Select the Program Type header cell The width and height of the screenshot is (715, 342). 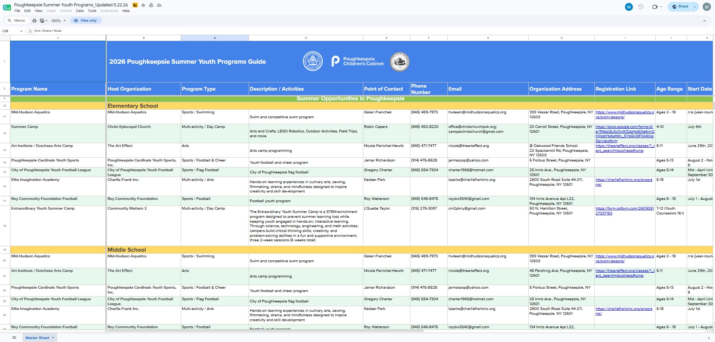click(x=215, y=89)
